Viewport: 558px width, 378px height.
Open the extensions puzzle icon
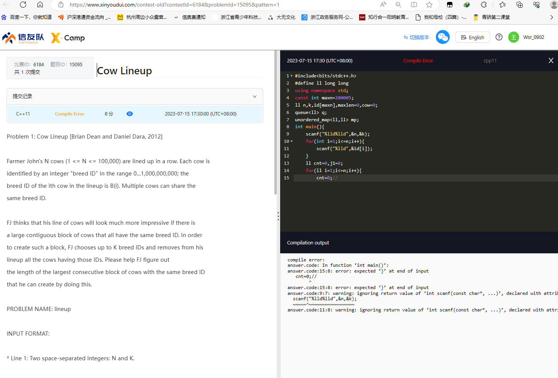(484, 5)
